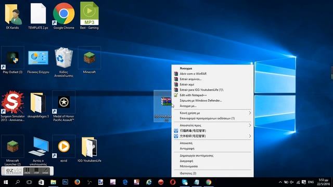This screenshot has height=187, width=333.
Task: Select the IGG-YoutubersLife folder icon
Action: click(89, 149)
